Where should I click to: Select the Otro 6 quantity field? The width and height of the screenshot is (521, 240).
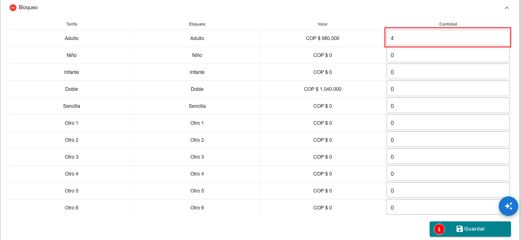442,207
